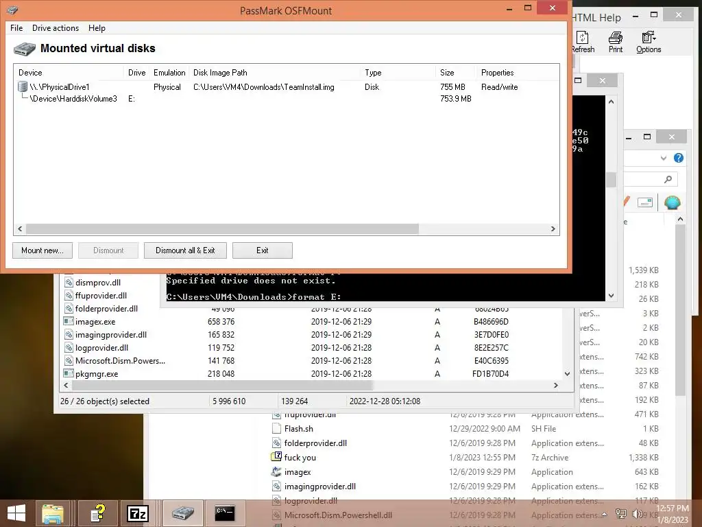This screenshot has height=527, width=702.
Task: Select folderprovider.dll in the 7-Zip list
Action: [106, 309]
